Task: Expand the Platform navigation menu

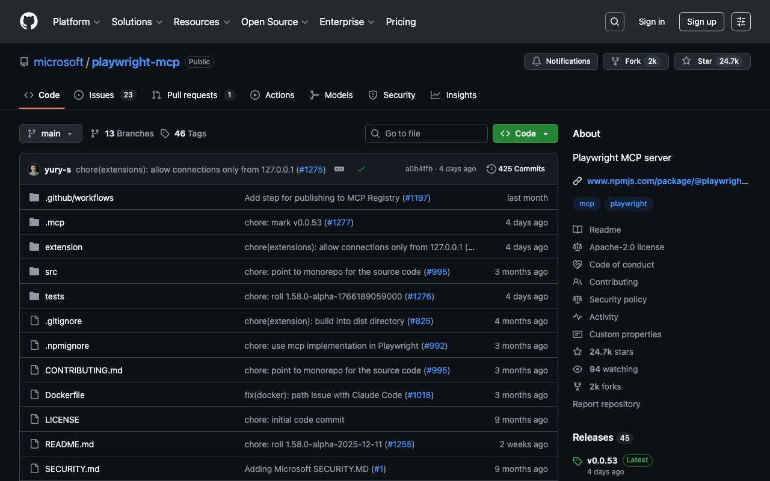Action: point(76,22)
